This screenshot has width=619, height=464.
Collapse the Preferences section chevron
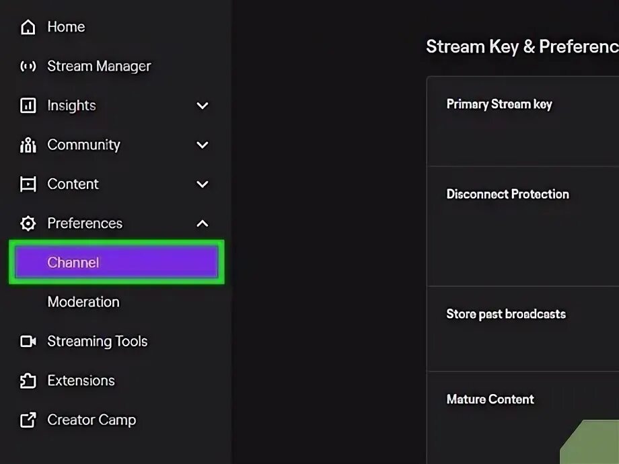(x=203, y=223)
